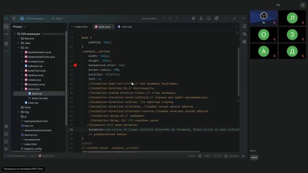The width and height of the screenshot is (308, 173).
Task: Click the inspections checkmark widget
Action: click(237, 33)
